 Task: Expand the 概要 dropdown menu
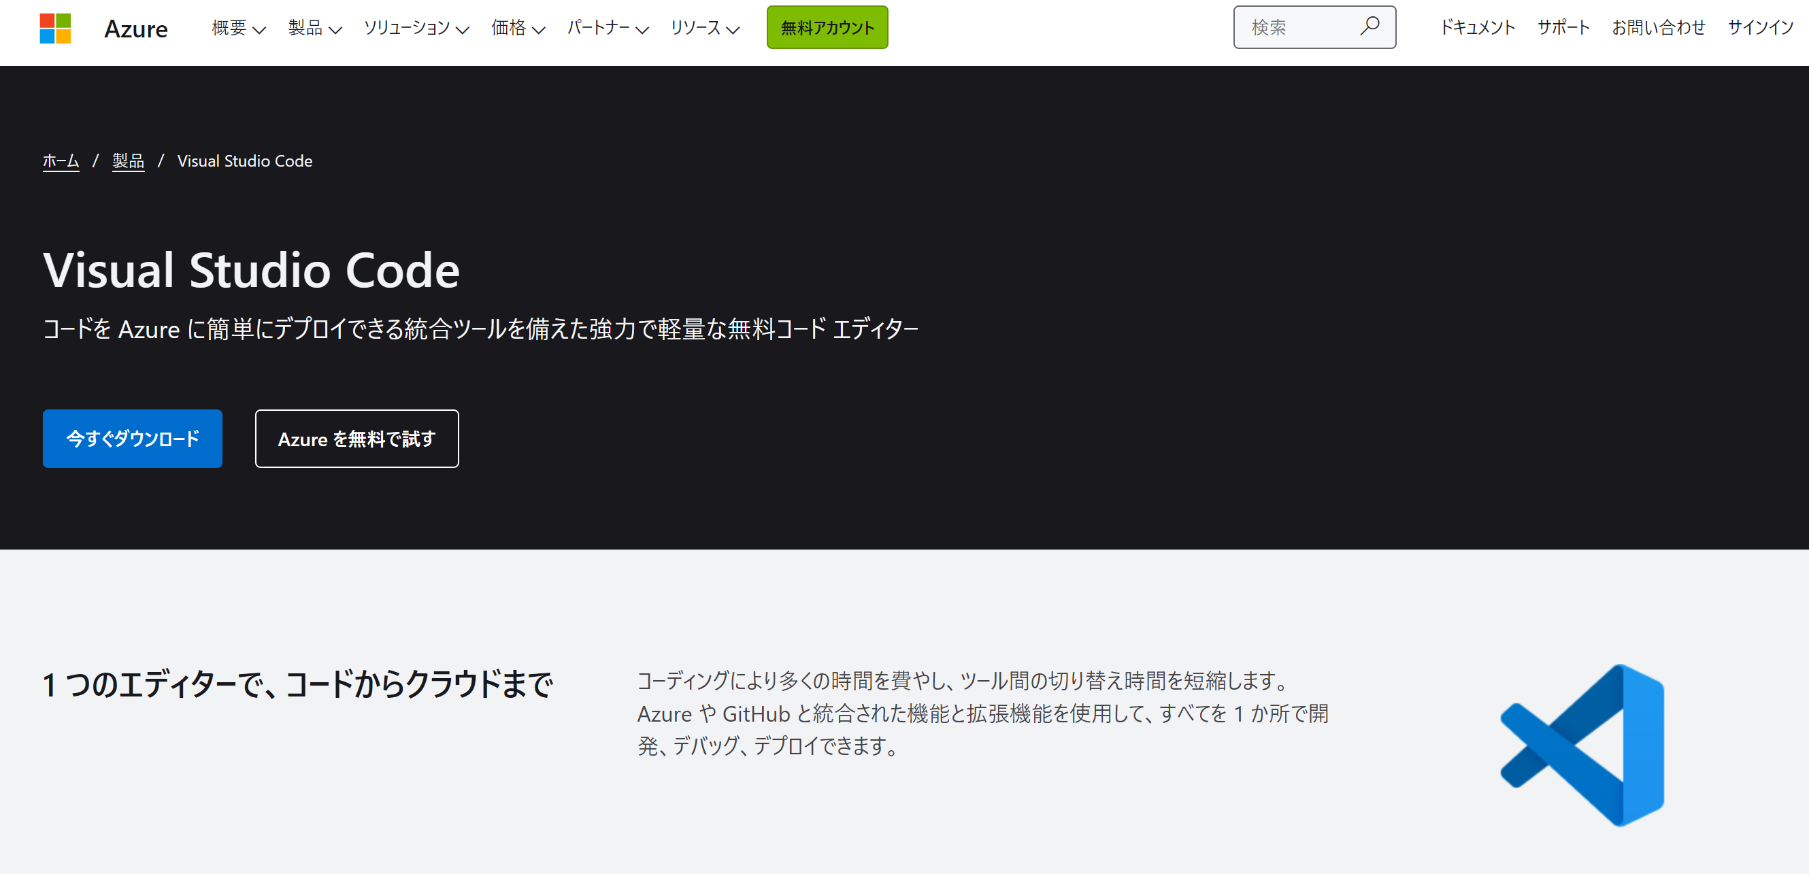pyautogui.click(x=239, y=28)
